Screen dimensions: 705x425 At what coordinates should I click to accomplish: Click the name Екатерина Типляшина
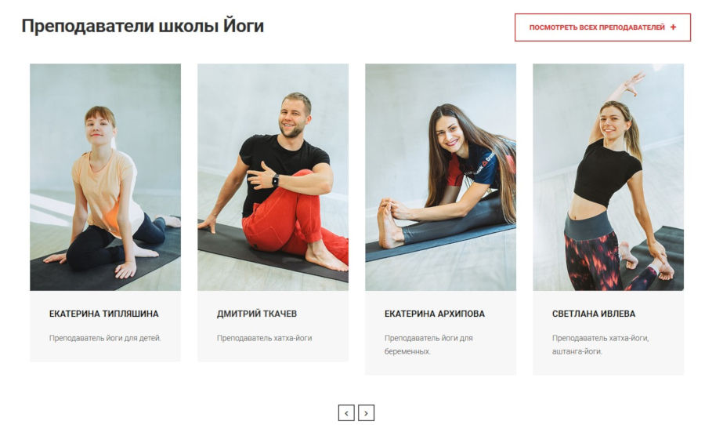[104, 314]
